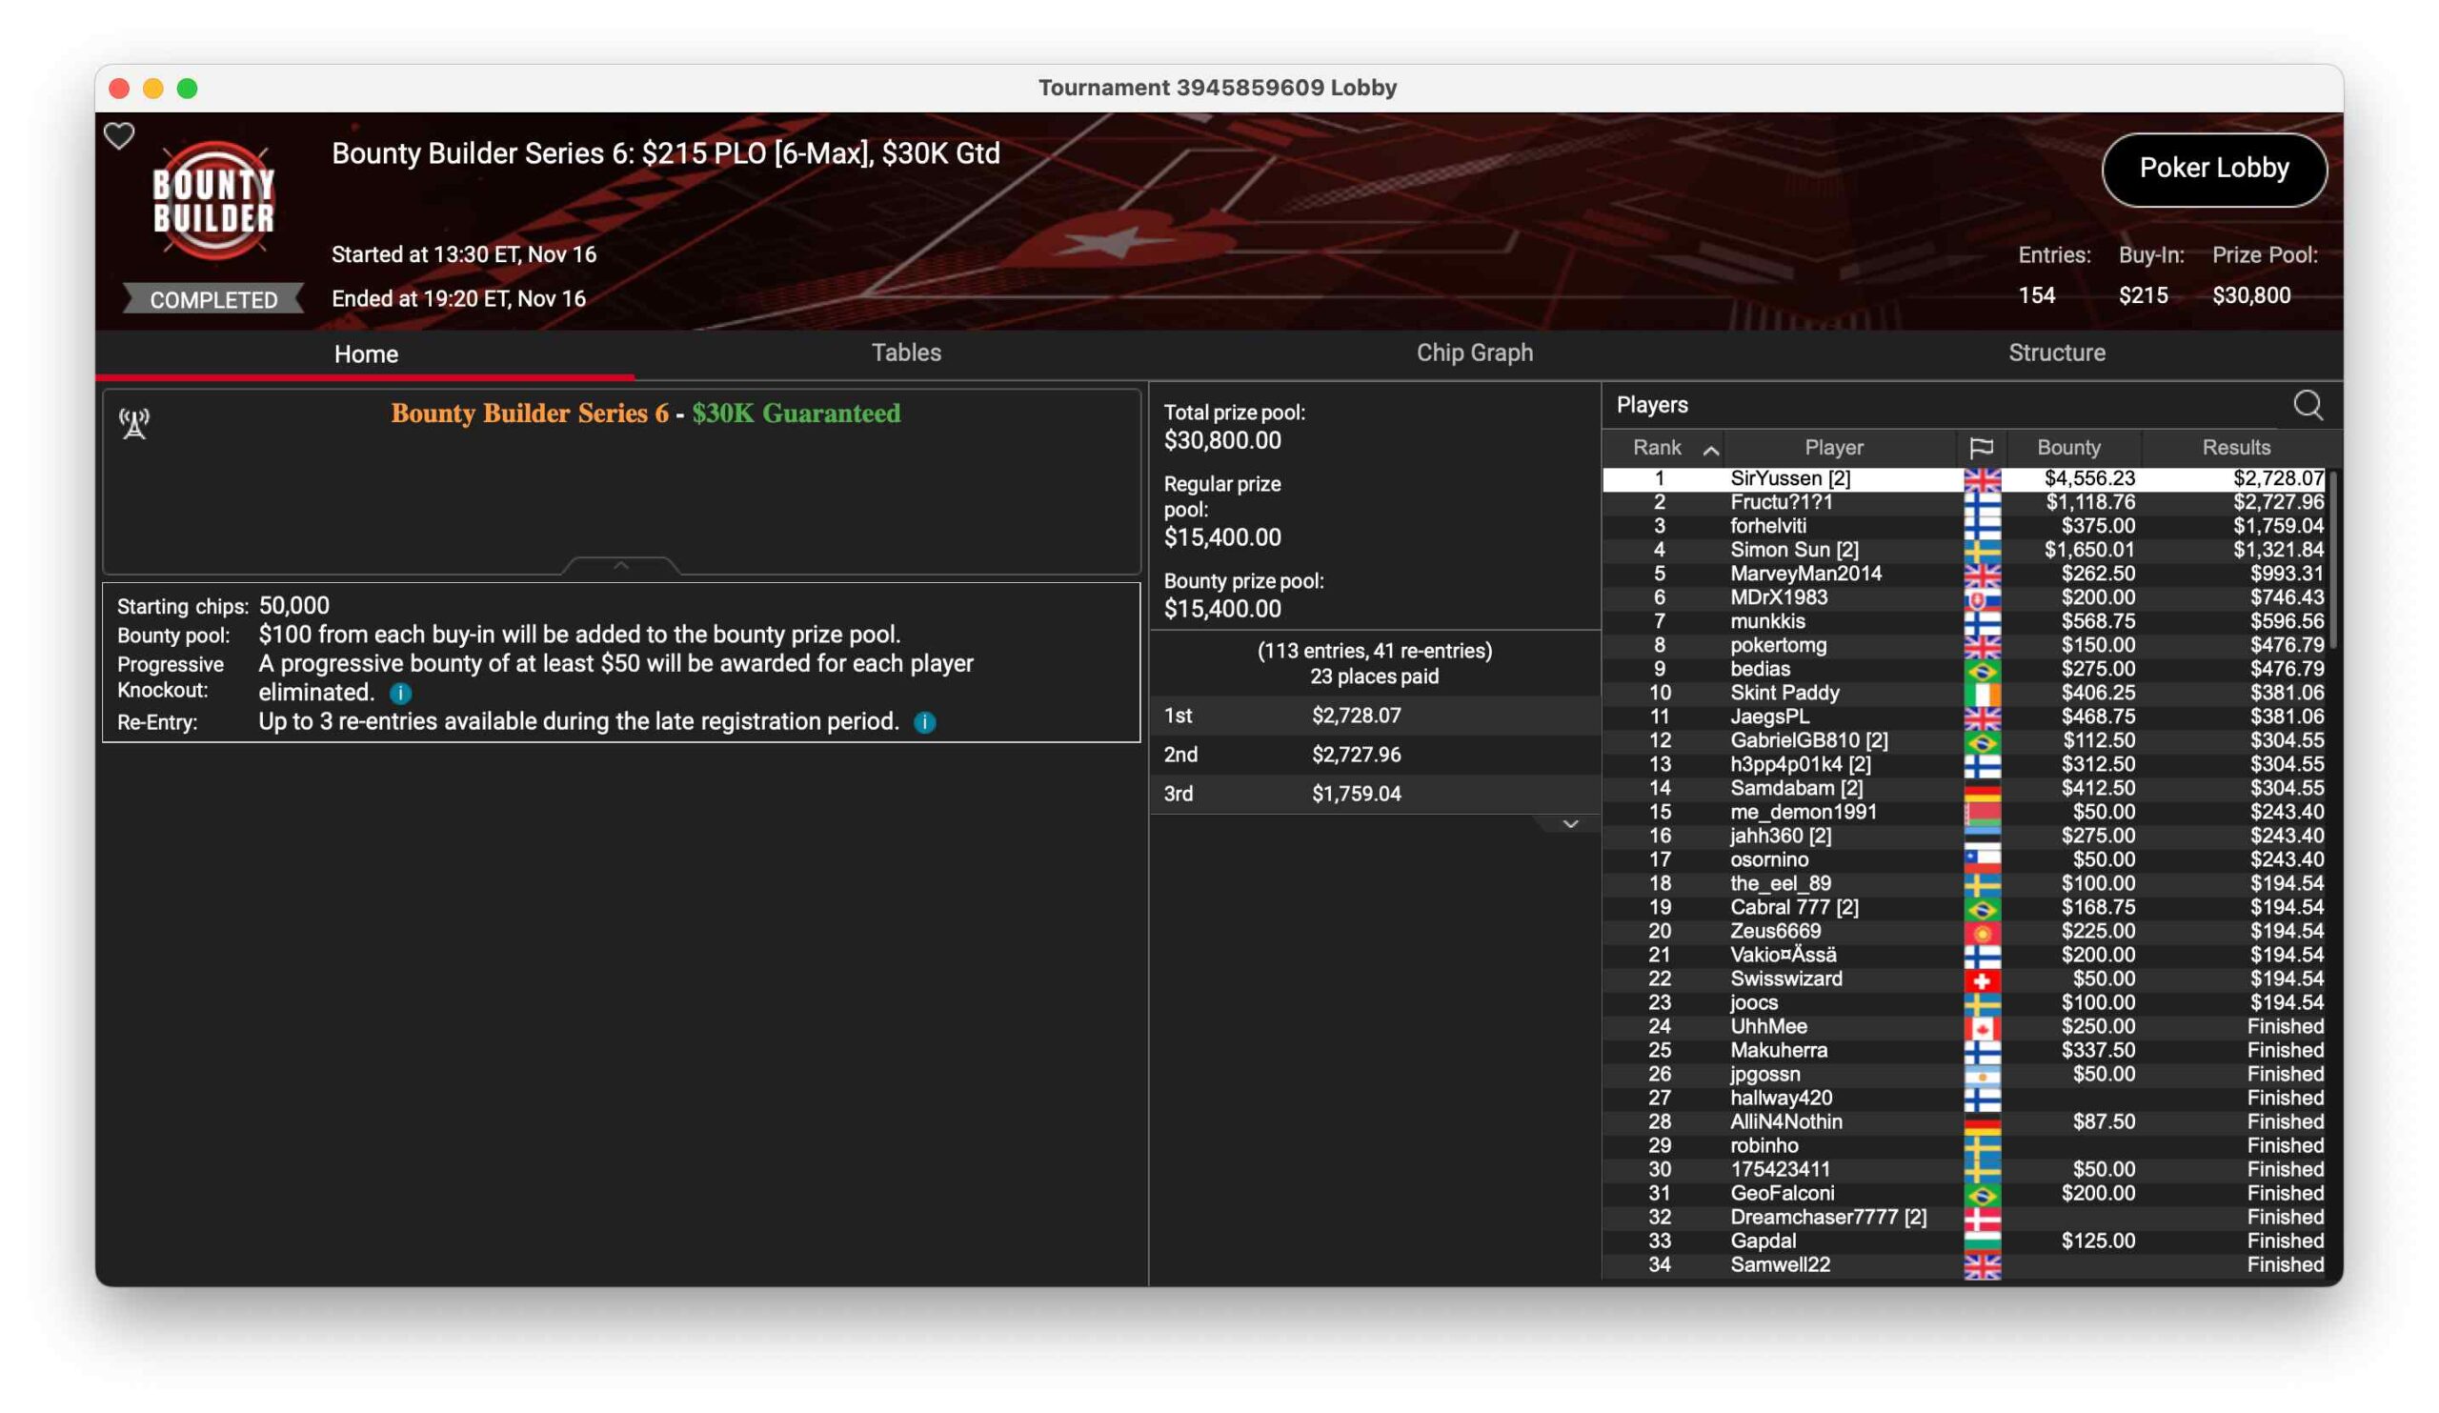Click the favorite heart icon
Image resolution: width=2439 pixels, height=1413 pixels.
119,136
